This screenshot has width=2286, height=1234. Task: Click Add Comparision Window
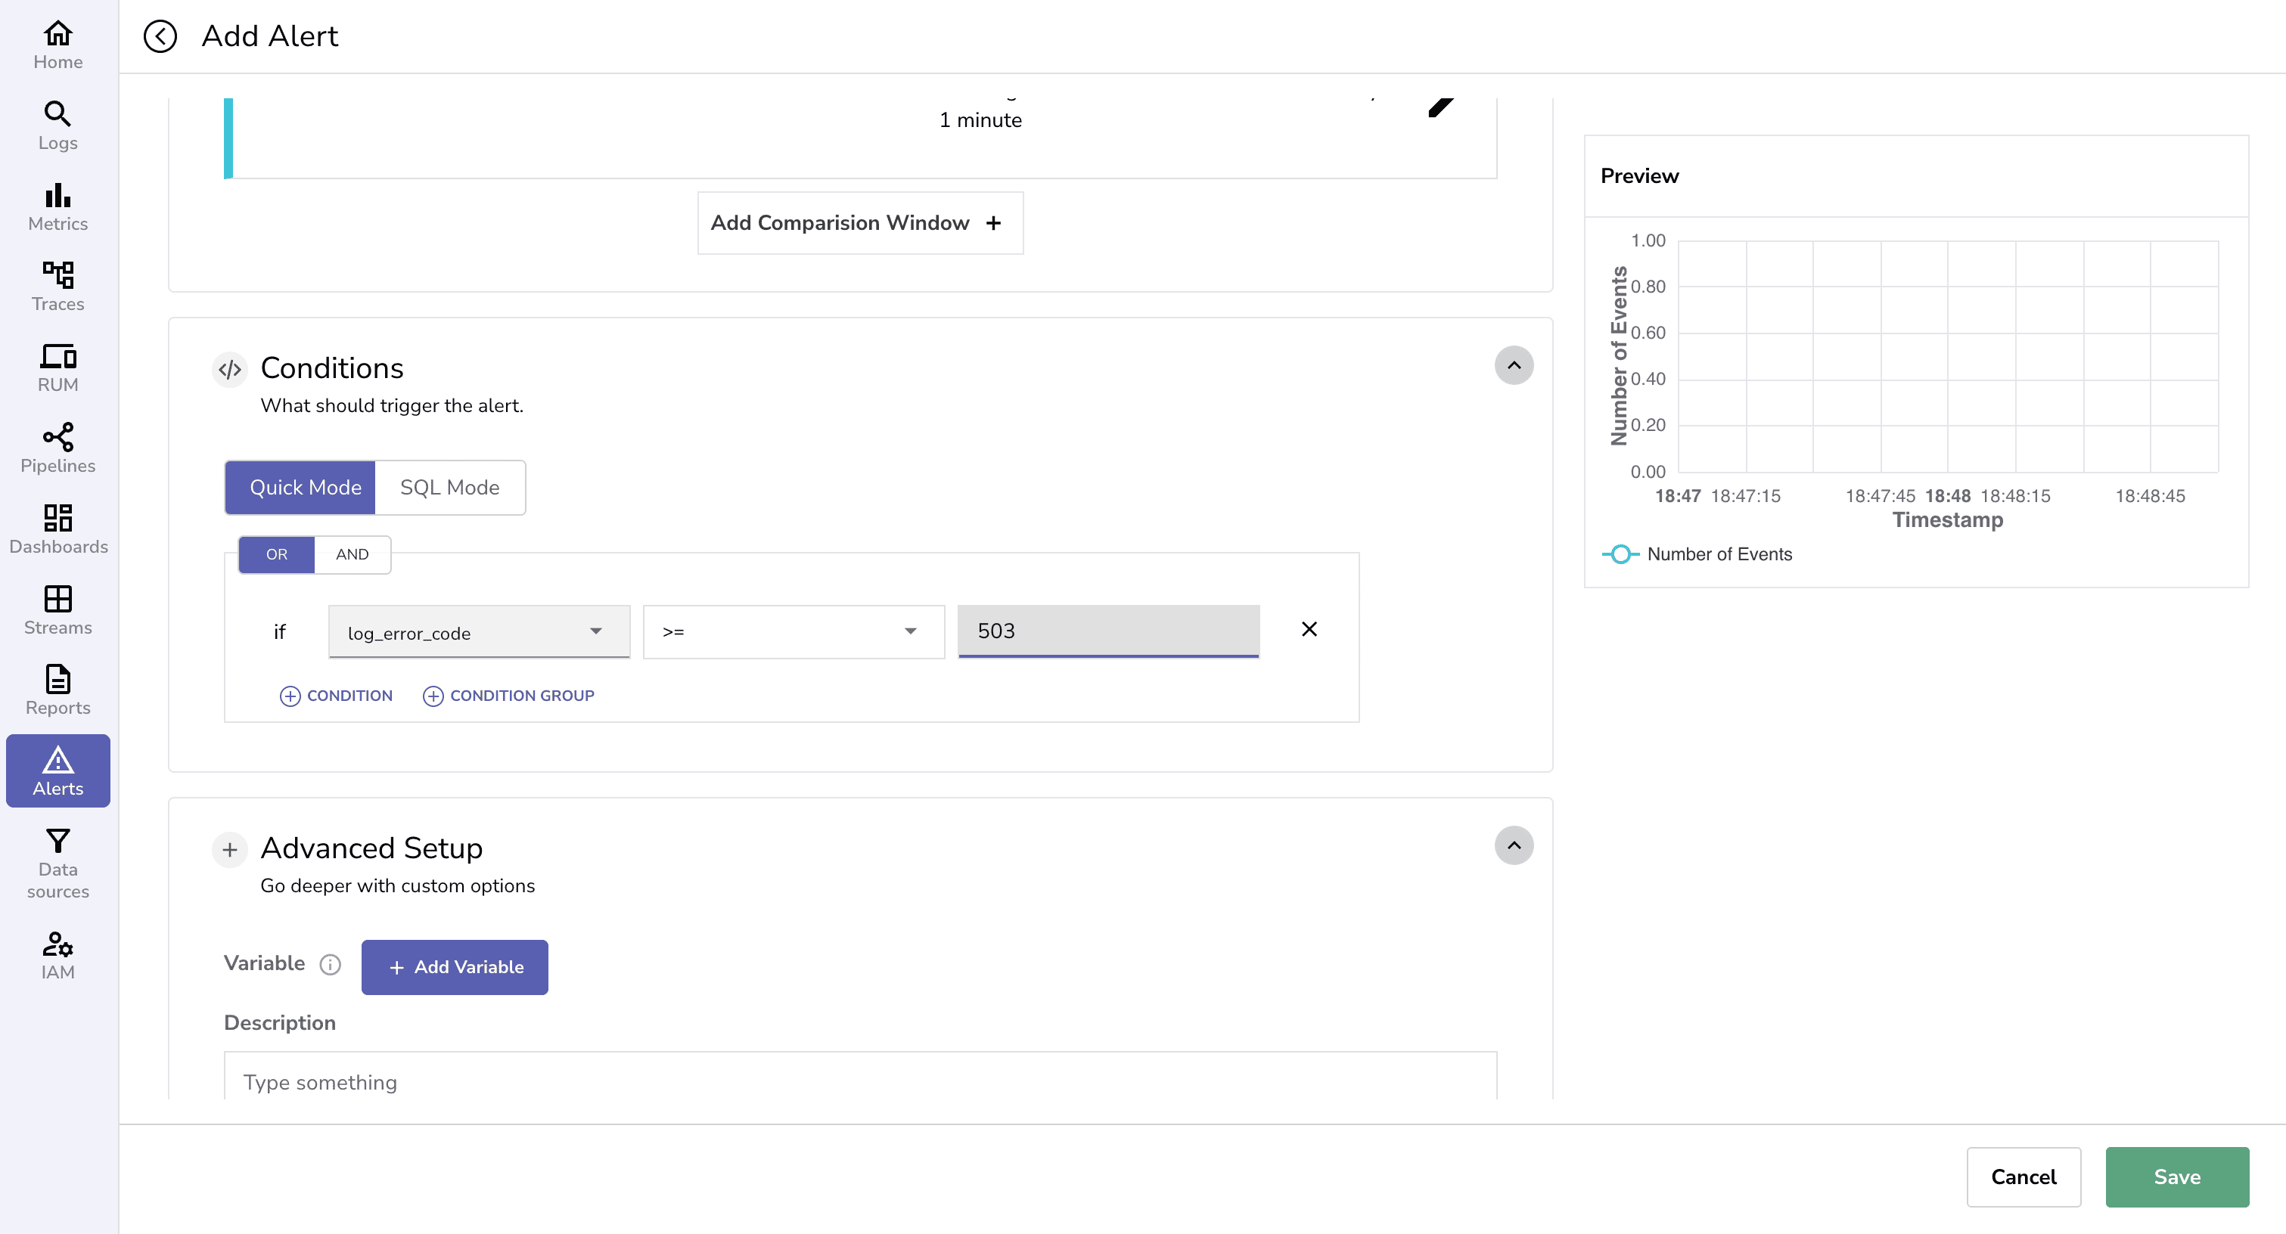[858, 222]
